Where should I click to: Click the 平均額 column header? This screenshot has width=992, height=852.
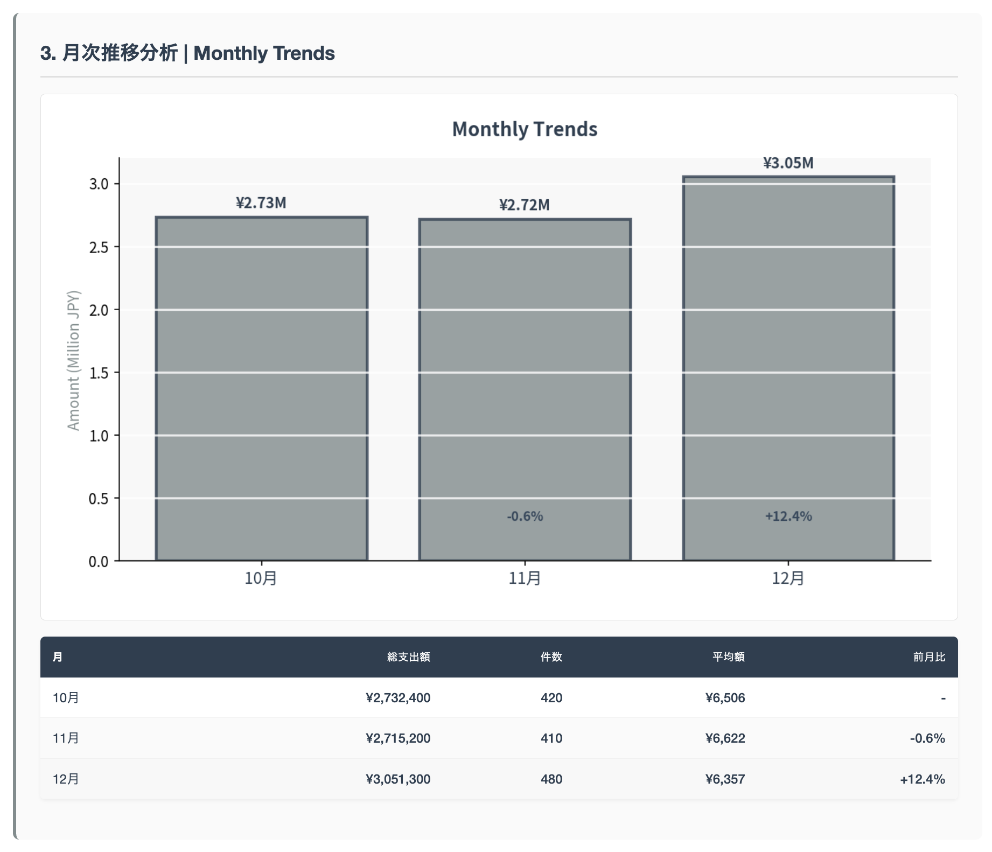point(728,657)
